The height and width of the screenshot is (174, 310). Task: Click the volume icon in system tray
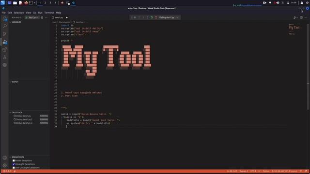click(x=278, y=3)
